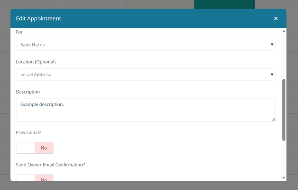Click the "For" field label
Viewport: 298px width, 190px height.
(19, 32)
